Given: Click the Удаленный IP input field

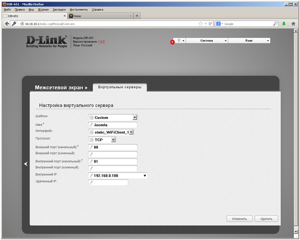Looking at the screenshot, I should pos(108,183).
